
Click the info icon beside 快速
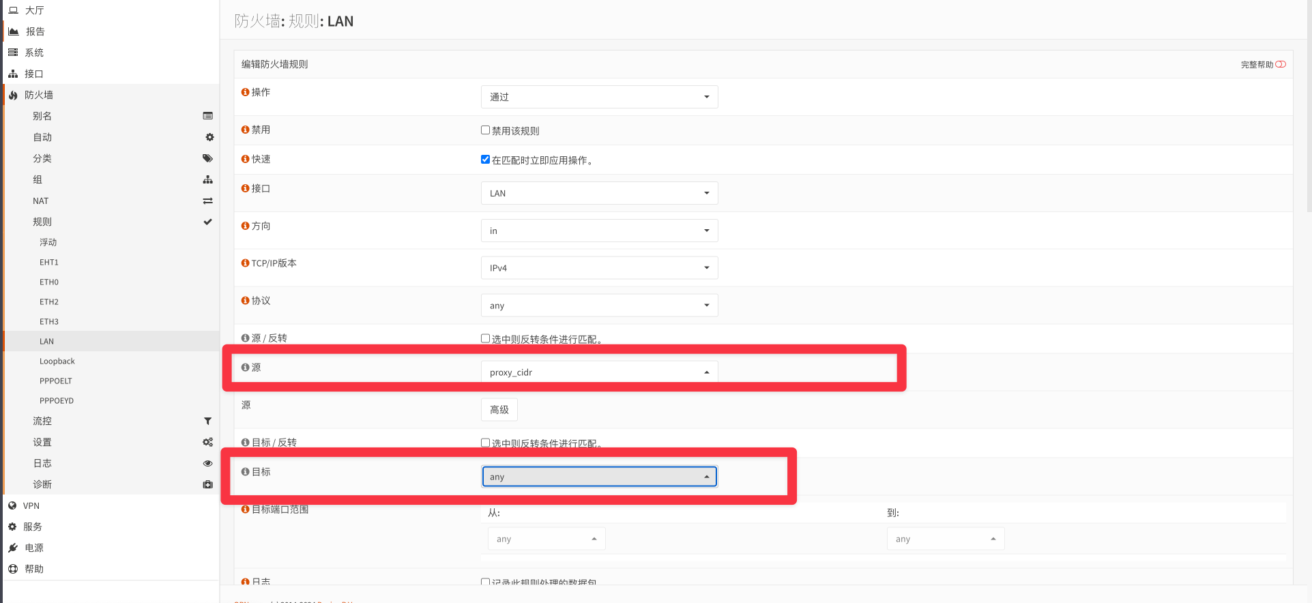click(245, 159)
